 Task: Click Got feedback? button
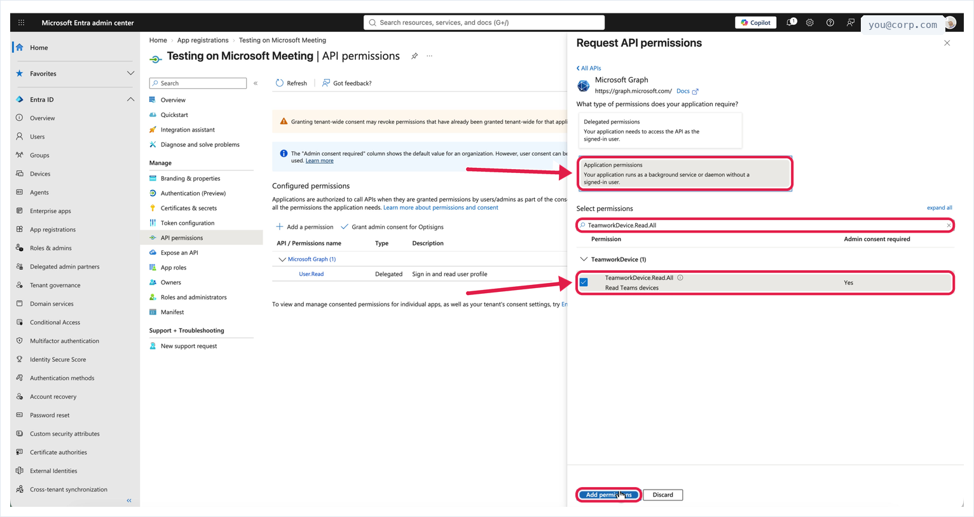(346, 83)
